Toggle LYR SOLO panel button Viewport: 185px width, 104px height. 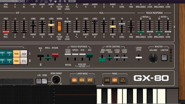(123, 80)
